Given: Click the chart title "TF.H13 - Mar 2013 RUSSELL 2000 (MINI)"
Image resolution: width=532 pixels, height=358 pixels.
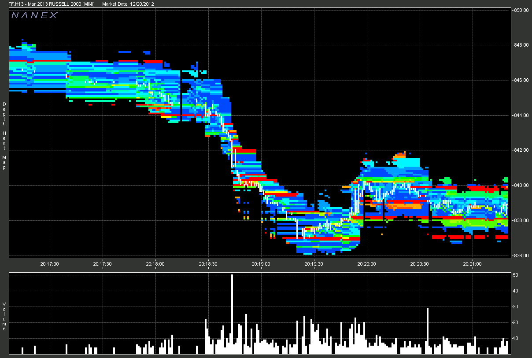Looking at the screenshot, I should click(x=52, y=4).
